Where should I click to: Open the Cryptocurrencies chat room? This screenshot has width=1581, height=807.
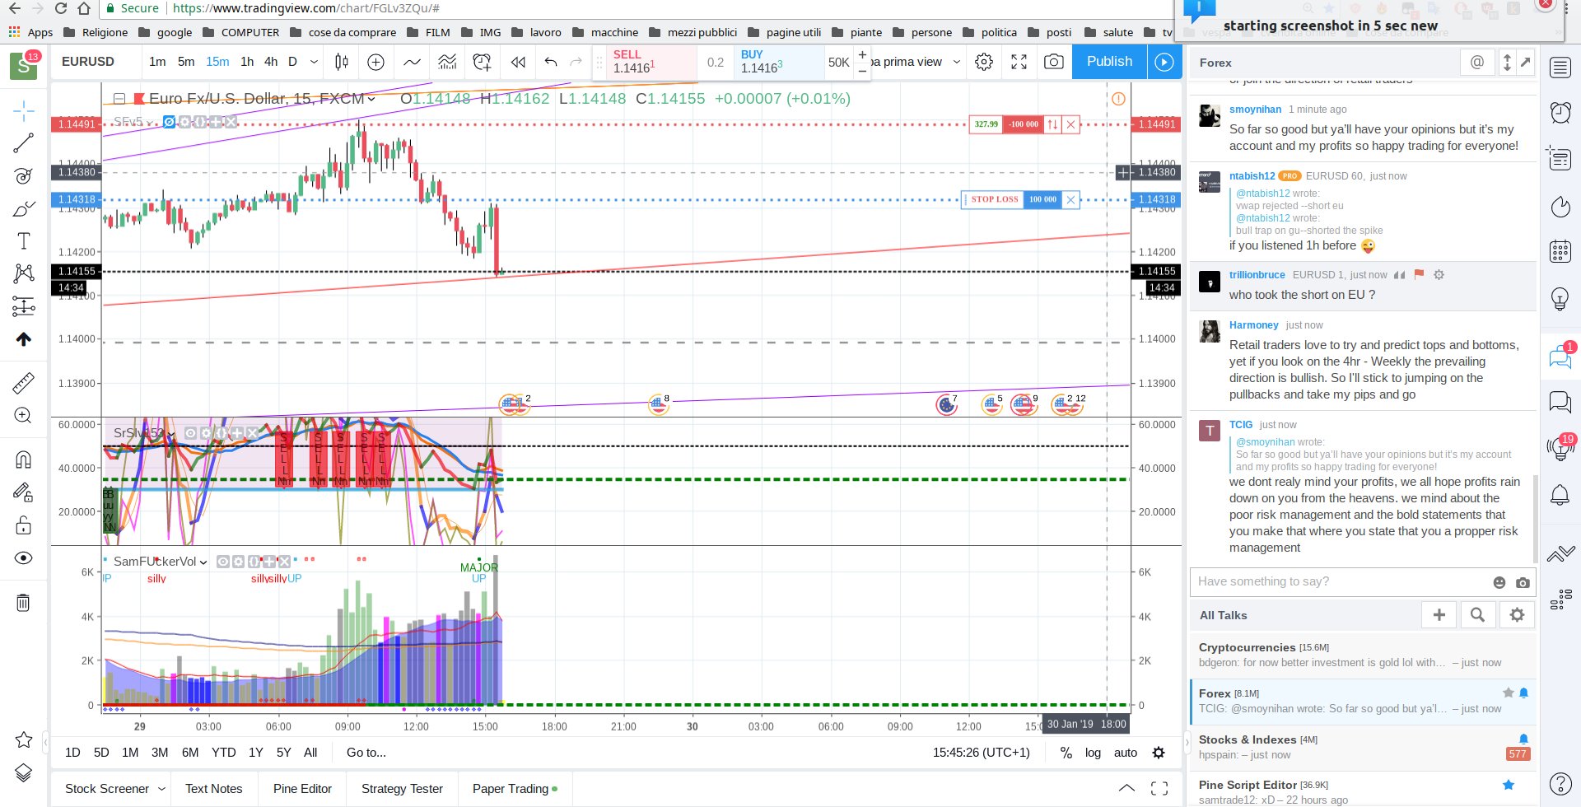(x=1363, y=655)
